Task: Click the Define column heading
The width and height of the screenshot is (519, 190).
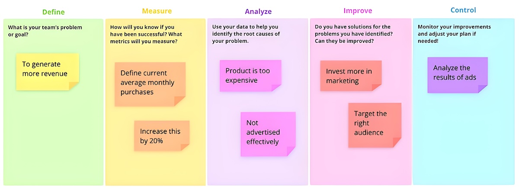Action: (x=54, y=12)
